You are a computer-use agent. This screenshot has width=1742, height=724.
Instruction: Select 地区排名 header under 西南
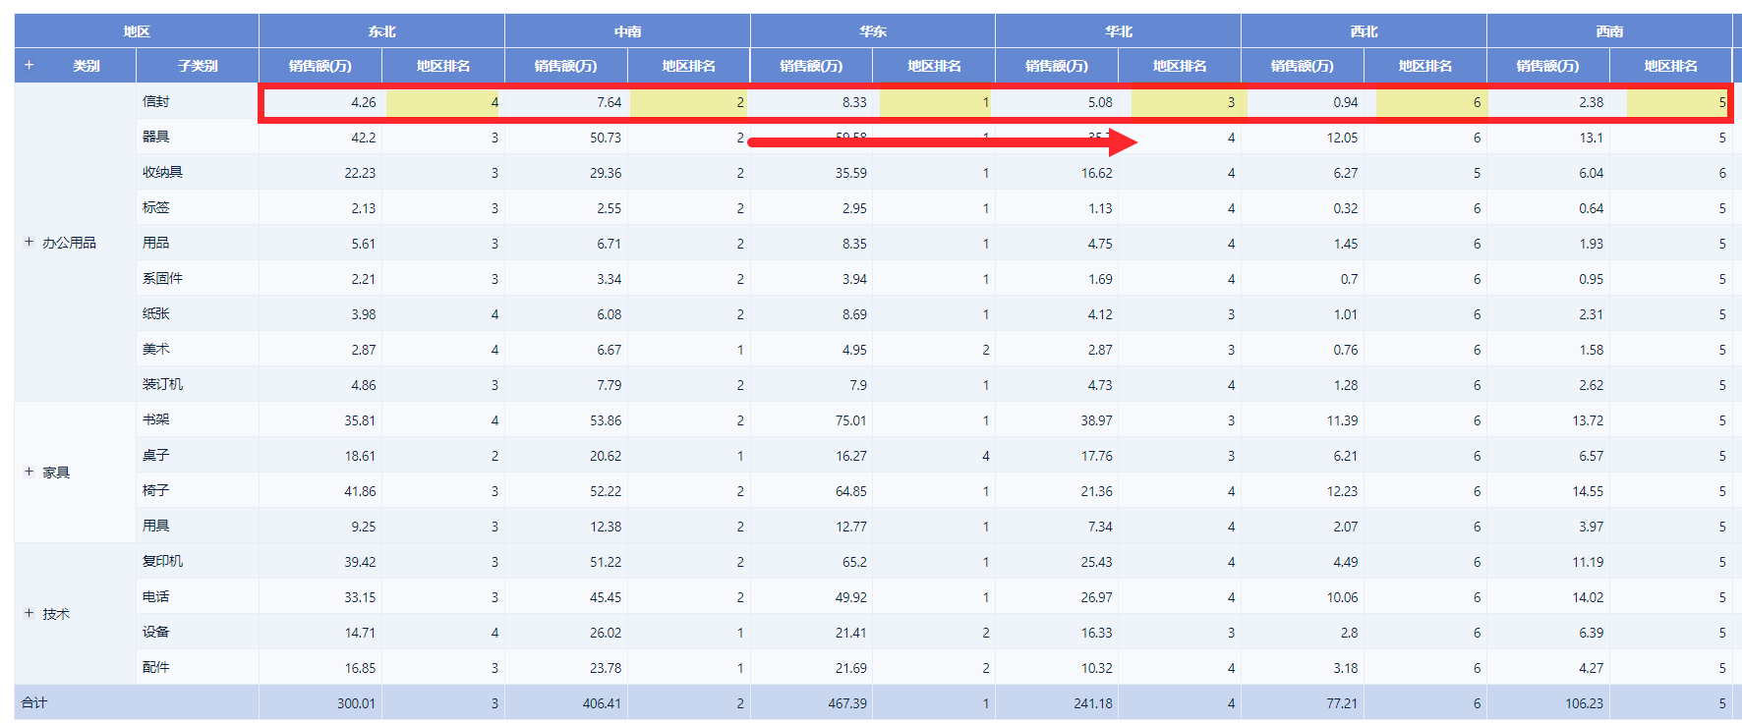coord(1671,66)
